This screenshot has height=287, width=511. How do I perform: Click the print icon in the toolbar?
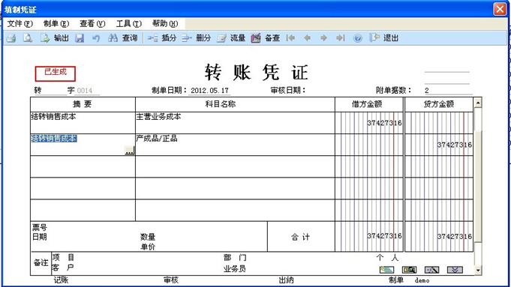click(x=11, y=38)
